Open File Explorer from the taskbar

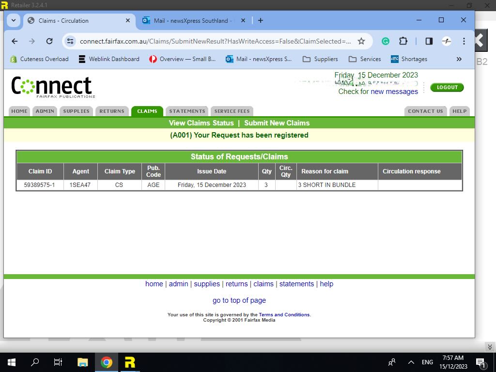pos(83,362)
